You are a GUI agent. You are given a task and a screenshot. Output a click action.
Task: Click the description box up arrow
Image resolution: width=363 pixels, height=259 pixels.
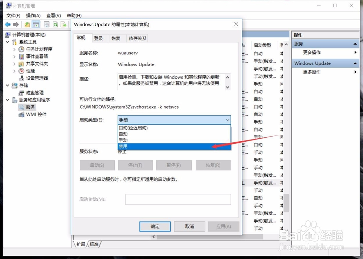tap(228, 78)
